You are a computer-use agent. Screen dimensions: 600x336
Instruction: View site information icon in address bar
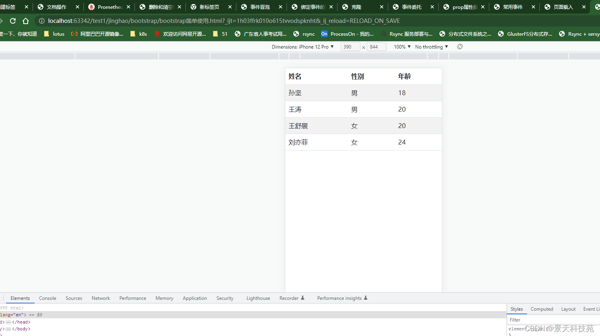(x=41, y=21)
